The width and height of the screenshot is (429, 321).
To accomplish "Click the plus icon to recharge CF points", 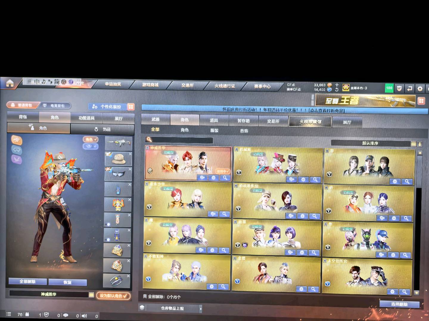I will 337,85.
